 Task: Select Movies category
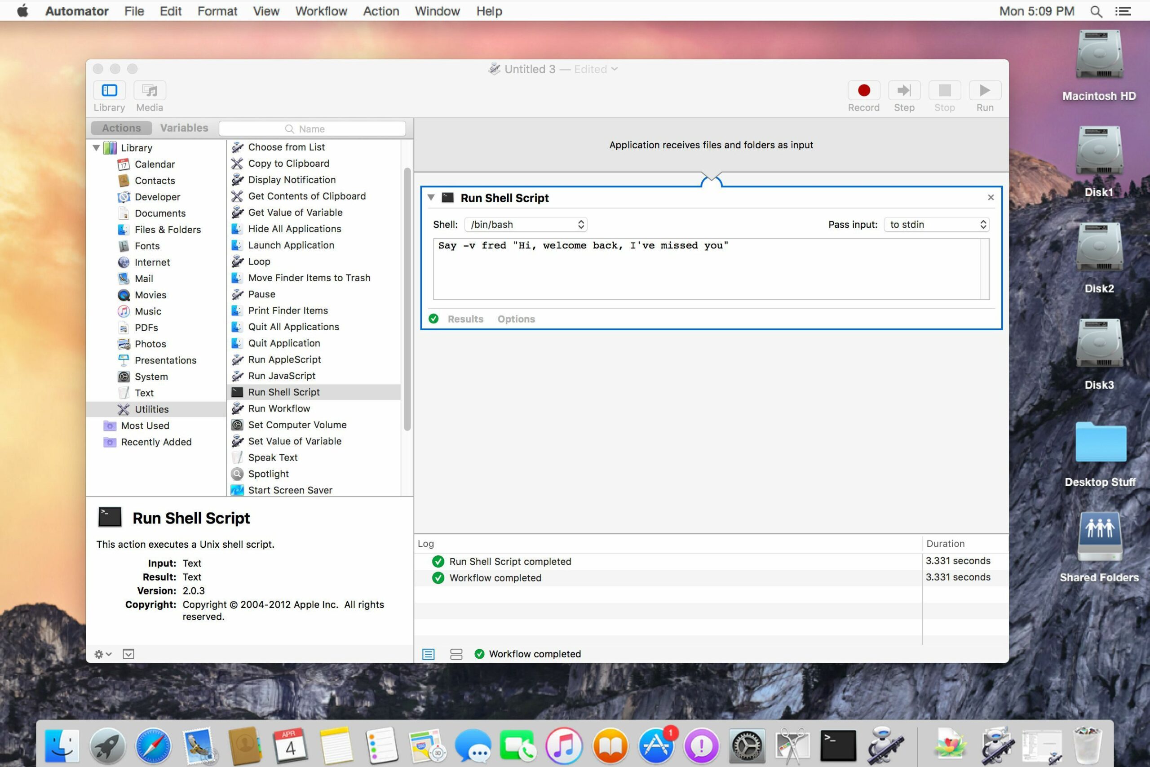coord(150,295)
